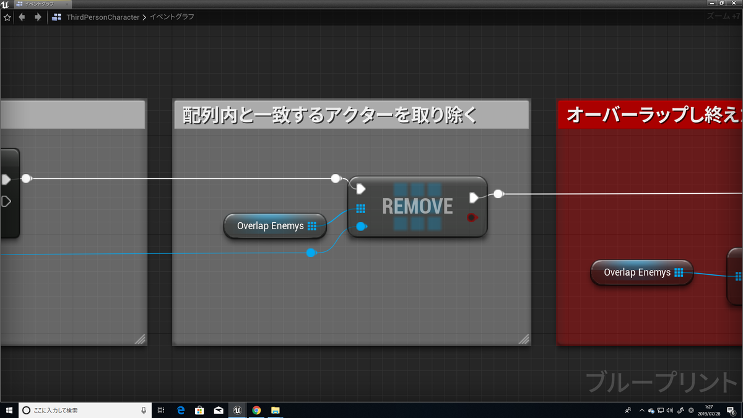Open Unreal Engine from the taskbar
This screenshot has height=418, width=743.
coord(237,410)
